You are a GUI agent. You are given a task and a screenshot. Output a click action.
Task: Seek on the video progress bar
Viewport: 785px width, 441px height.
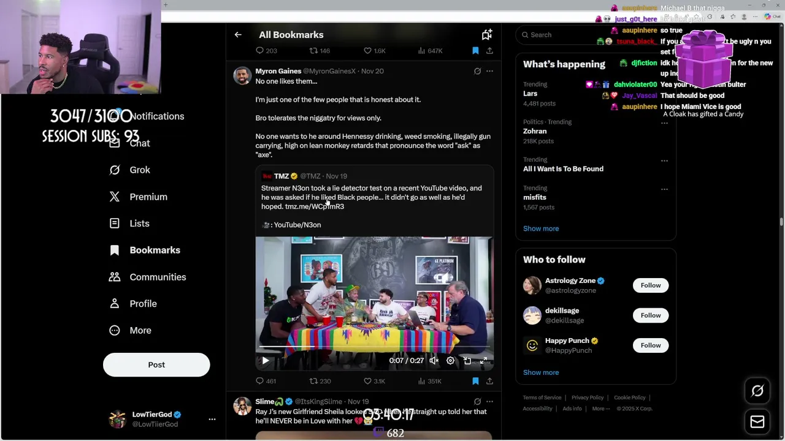(374, 348)
